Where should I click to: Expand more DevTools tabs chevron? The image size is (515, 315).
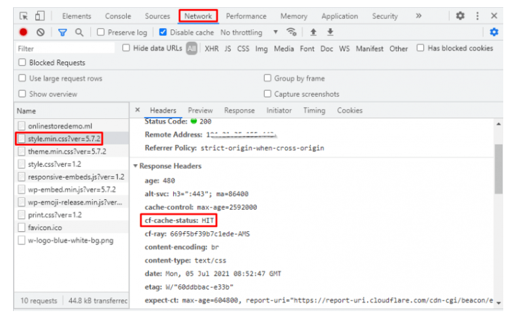418,16
